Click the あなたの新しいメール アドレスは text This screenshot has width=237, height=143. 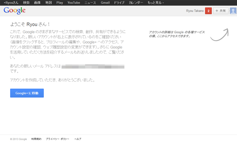tap(35, 66)
